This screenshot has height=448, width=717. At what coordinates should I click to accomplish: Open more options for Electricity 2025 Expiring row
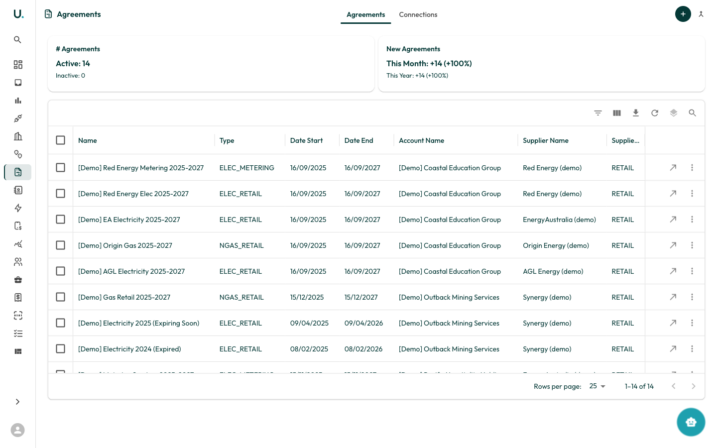click(x=692, y=323)
